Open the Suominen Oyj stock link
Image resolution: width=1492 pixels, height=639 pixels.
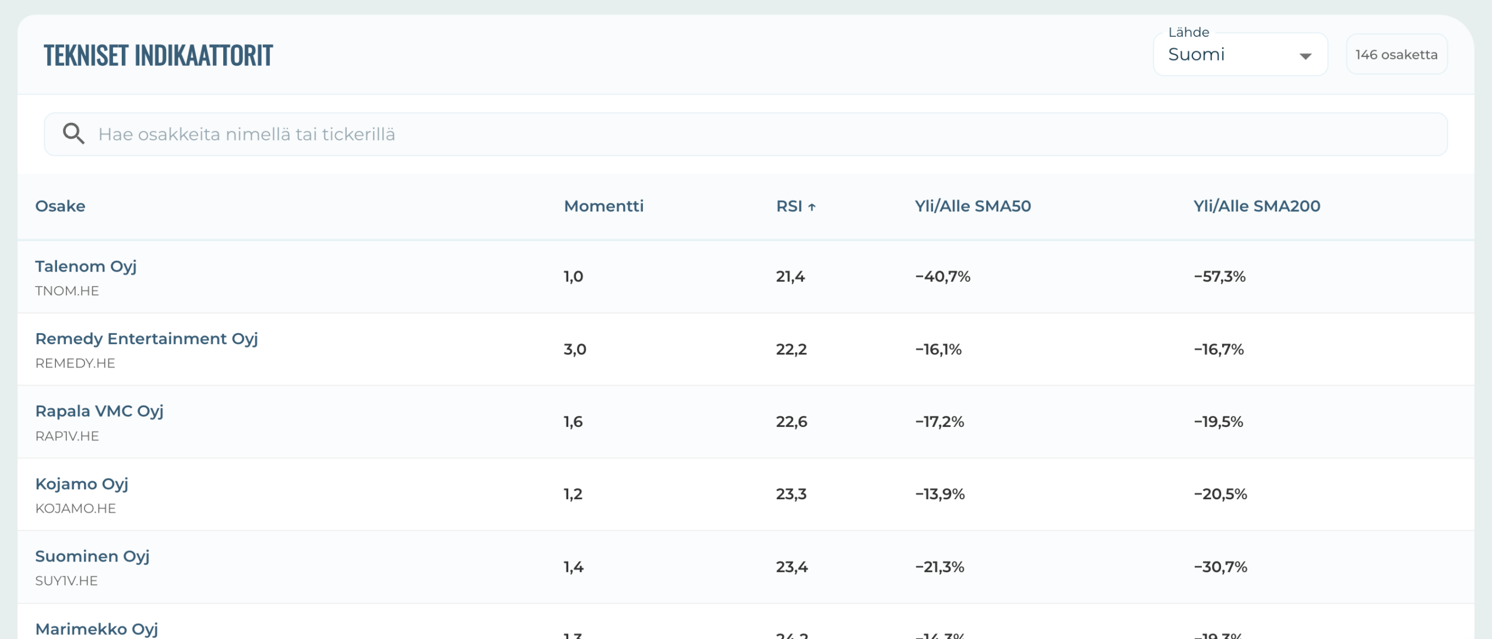[92, 556]
